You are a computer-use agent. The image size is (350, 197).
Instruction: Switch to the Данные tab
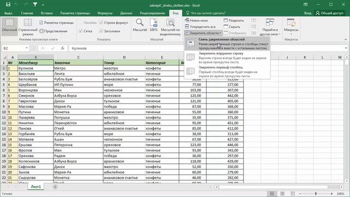126,13
